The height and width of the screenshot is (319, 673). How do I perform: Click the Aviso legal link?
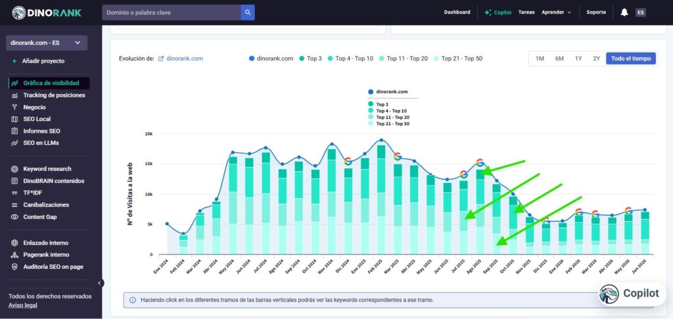coord(23,305)
